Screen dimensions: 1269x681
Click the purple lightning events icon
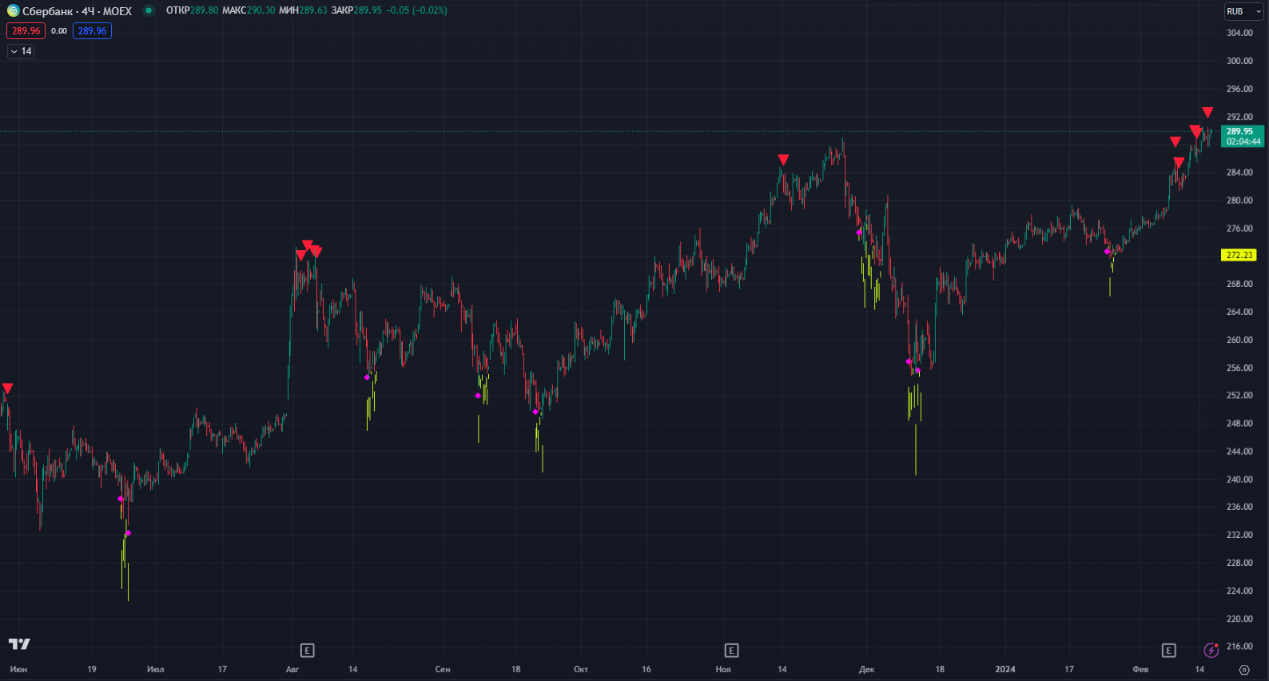point(1211,650)
